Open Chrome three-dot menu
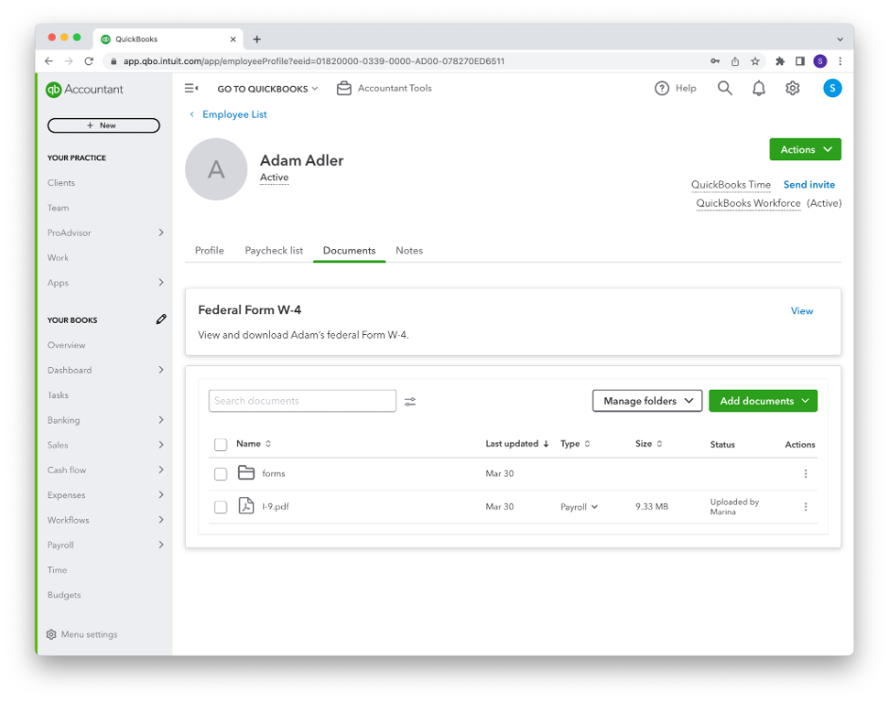Screen dimensions: 889x702 point(840,61)
